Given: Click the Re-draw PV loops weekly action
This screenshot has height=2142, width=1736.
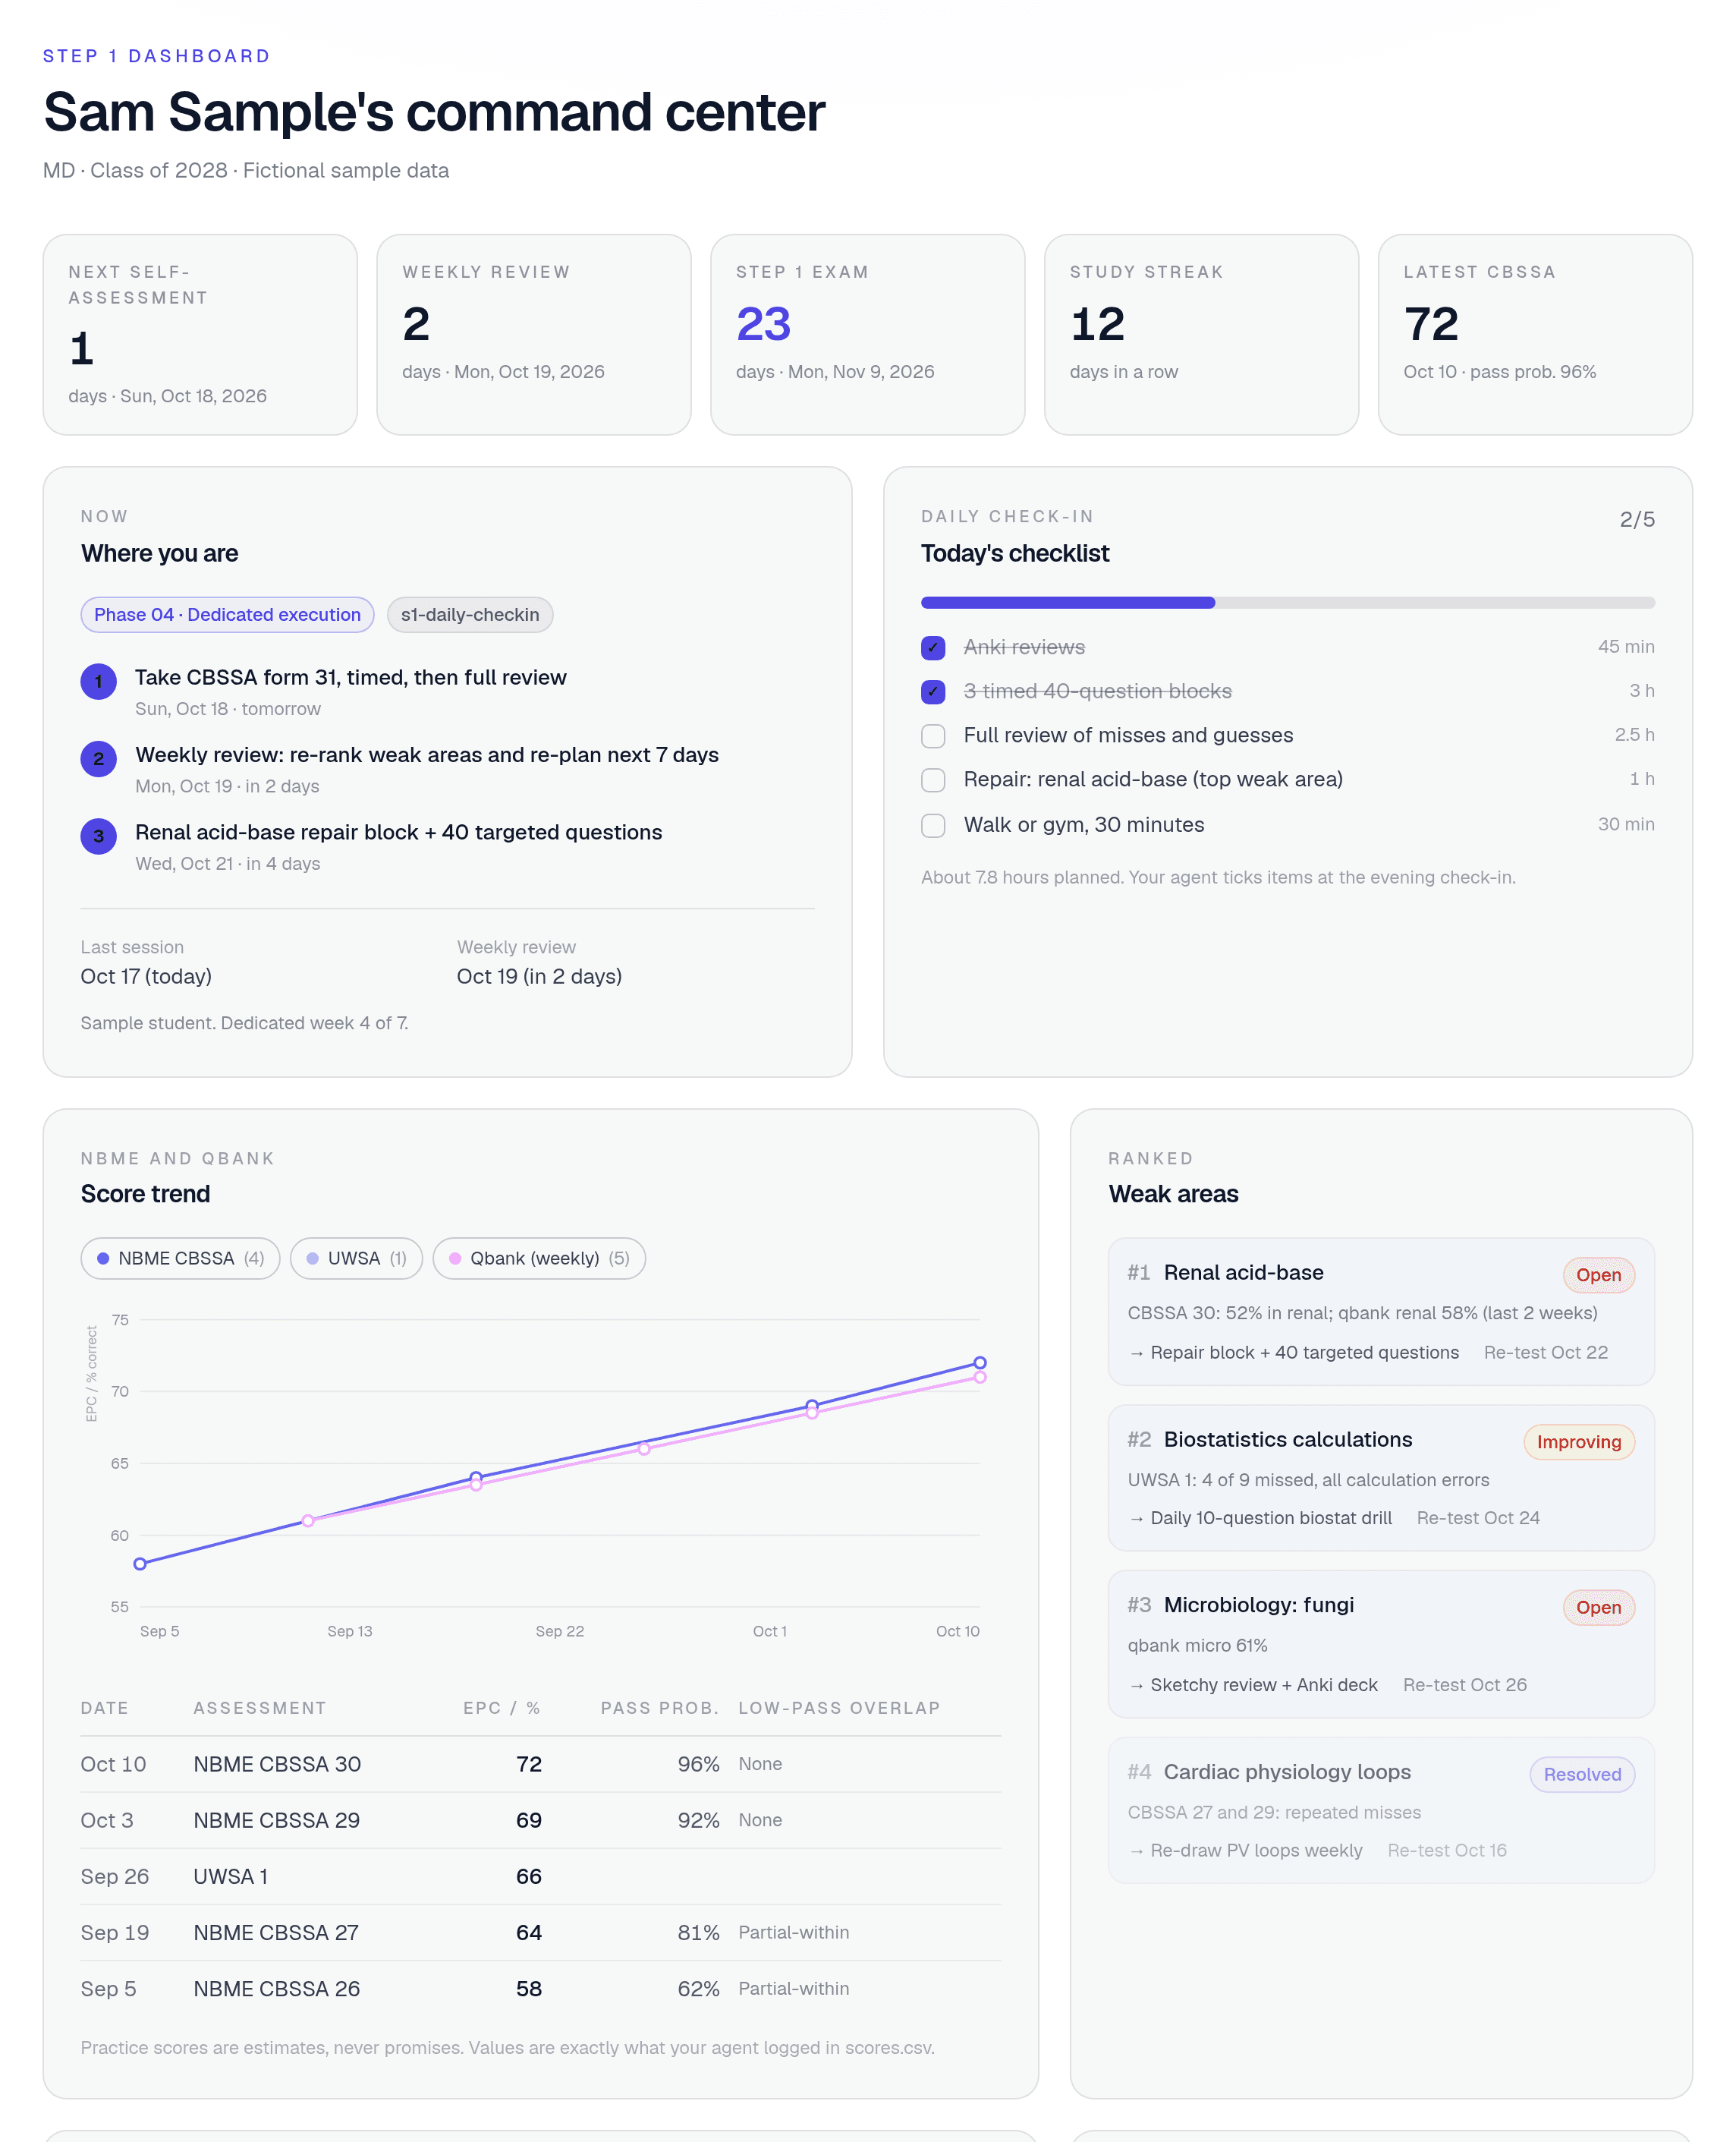Looking at the screenshot, I should point(1245,1851).
